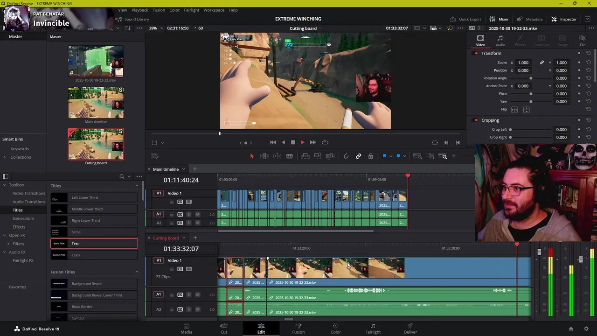Click the Insert Clip toolbar icon
Viewport: 597px width, 336px height.
tap(305, 156)
